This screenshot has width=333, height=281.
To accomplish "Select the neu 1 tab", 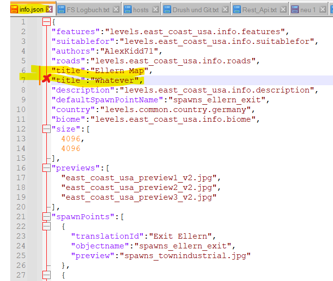I will coord(308,10).
